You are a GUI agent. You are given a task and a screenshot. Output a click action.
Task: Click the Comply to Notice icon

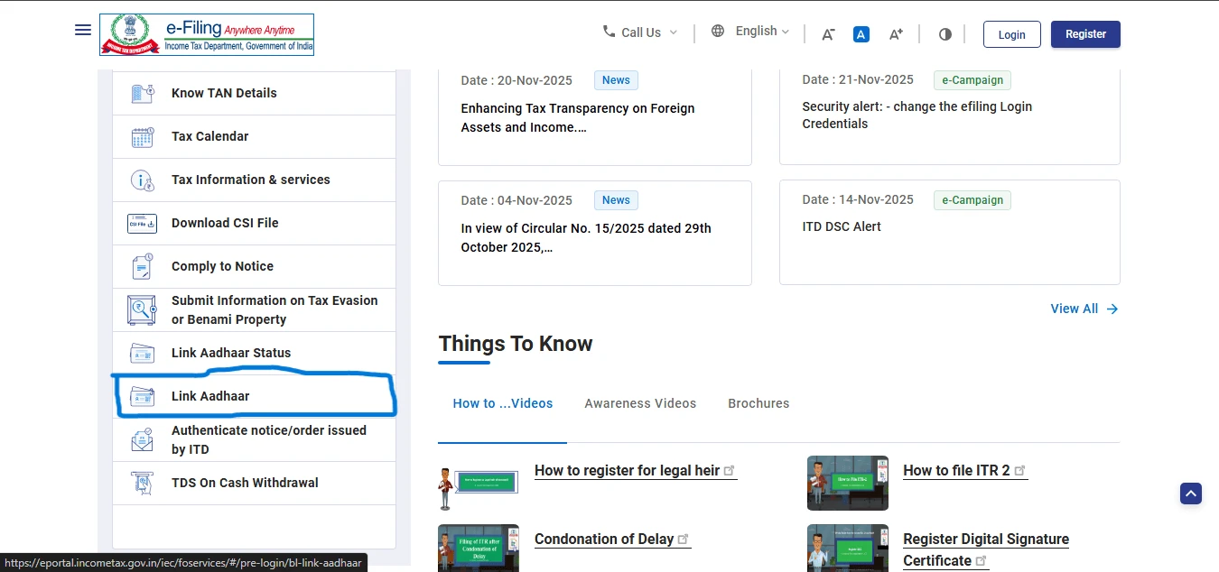point(143,267)
